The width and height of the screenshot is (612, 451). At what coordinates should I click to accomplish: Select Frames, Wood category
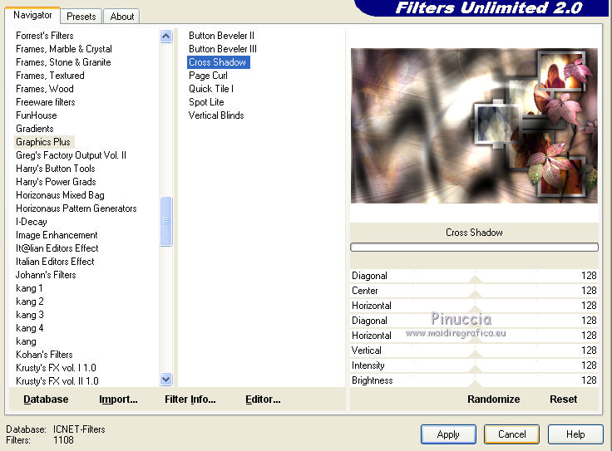tap(45, 89)
